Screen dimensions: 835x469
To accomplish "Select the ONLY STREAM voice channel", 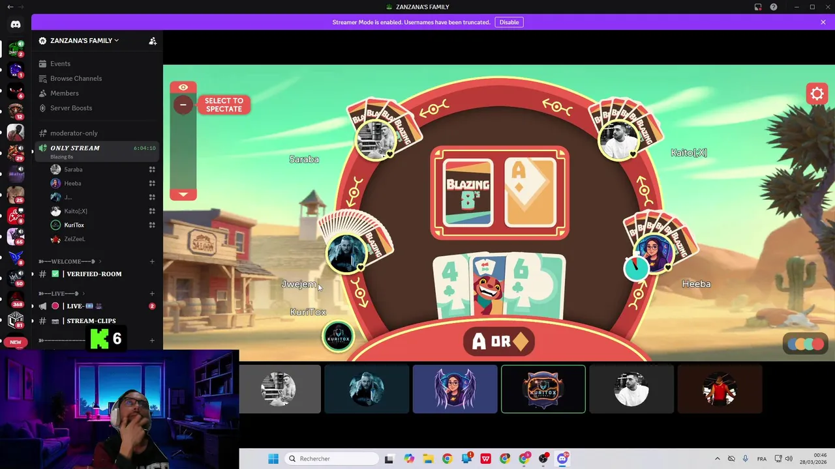I will point(97,151).
